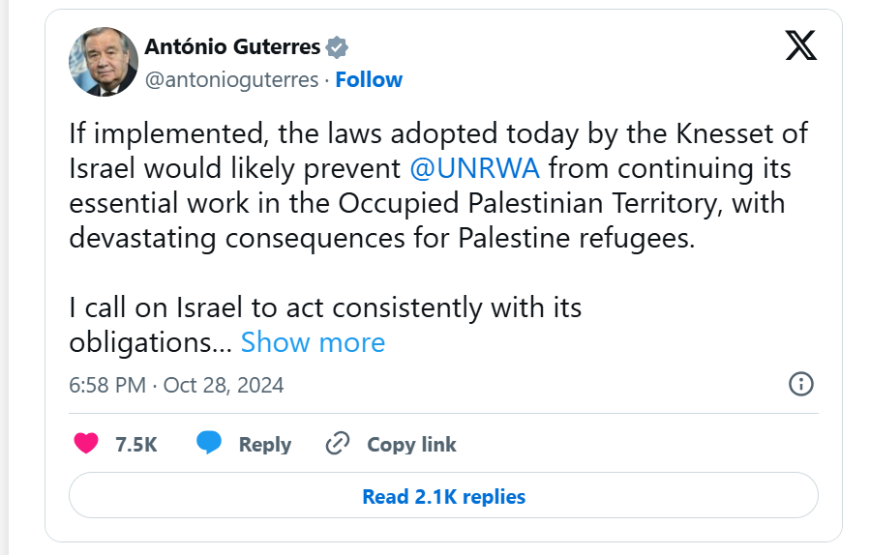Click the 7.5K likes count

(135, 445)
